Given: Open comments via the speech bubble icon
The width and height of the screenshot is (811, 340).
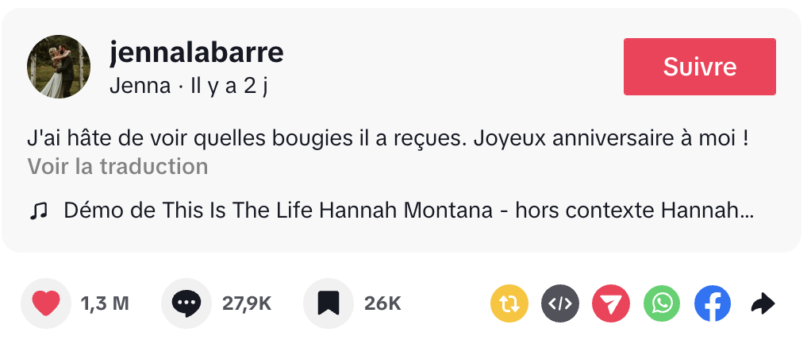Looking at the screenshot, I should tap(186, 303).
